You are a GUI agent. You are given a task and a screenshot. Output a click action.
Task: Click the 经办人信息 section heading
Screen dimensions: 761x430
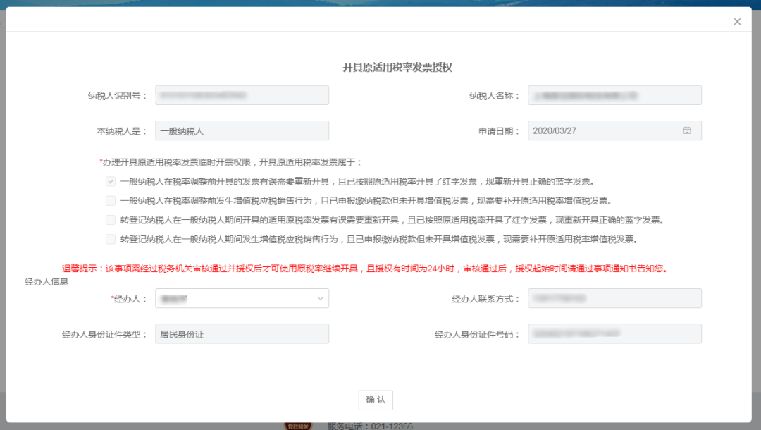click(x=47, y=281)
